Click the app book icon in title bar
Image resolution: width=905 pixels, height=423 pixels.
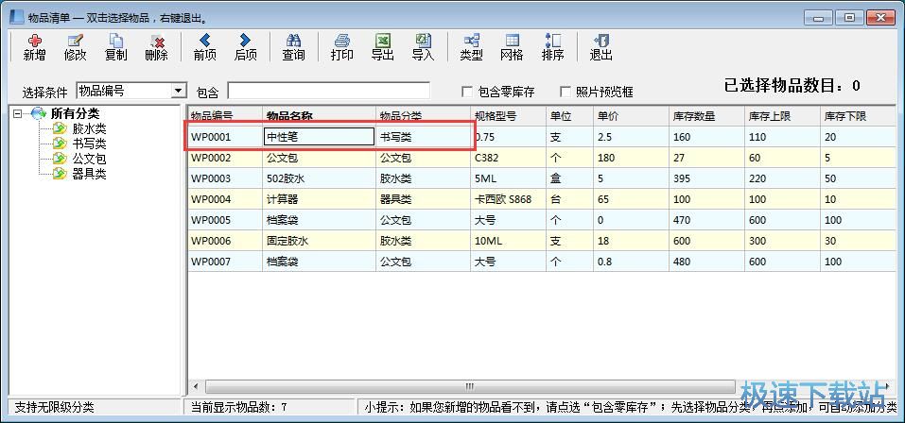coord(17,17)
